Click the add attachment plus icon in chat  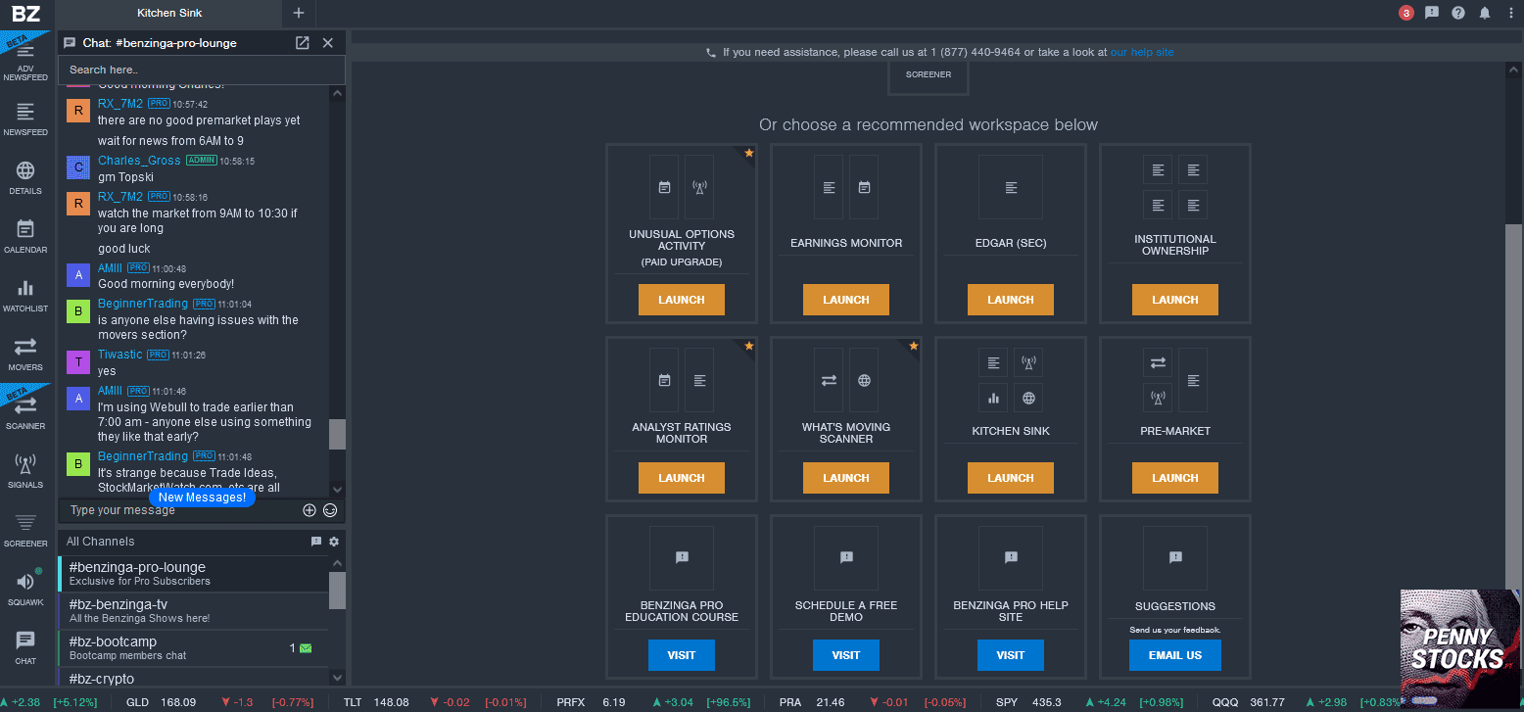[310, 510]
